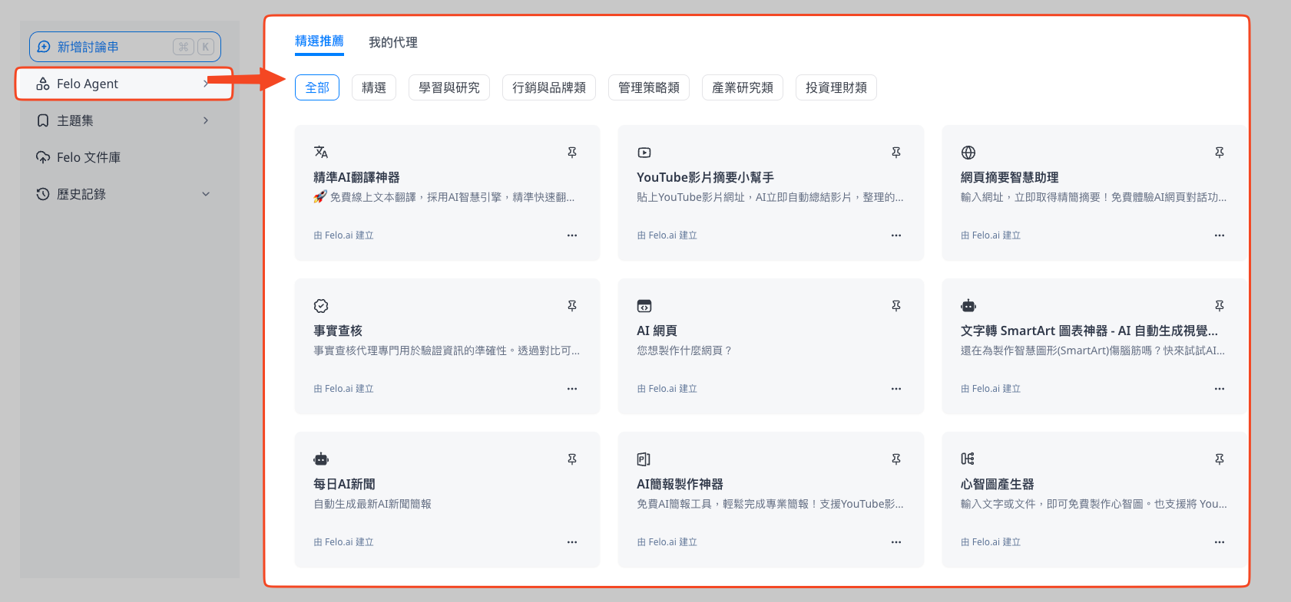Image resolution: width=1291 pixels, height=602 pixels.
Task: Open Felo 文件庫 in the sidebar
Action: (124, 157)
